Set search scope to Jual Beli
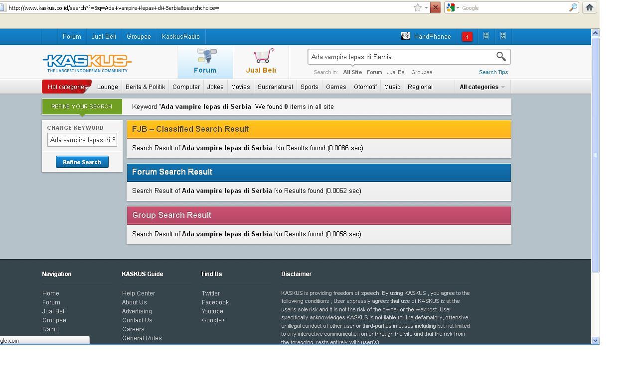 coord(397,72)
